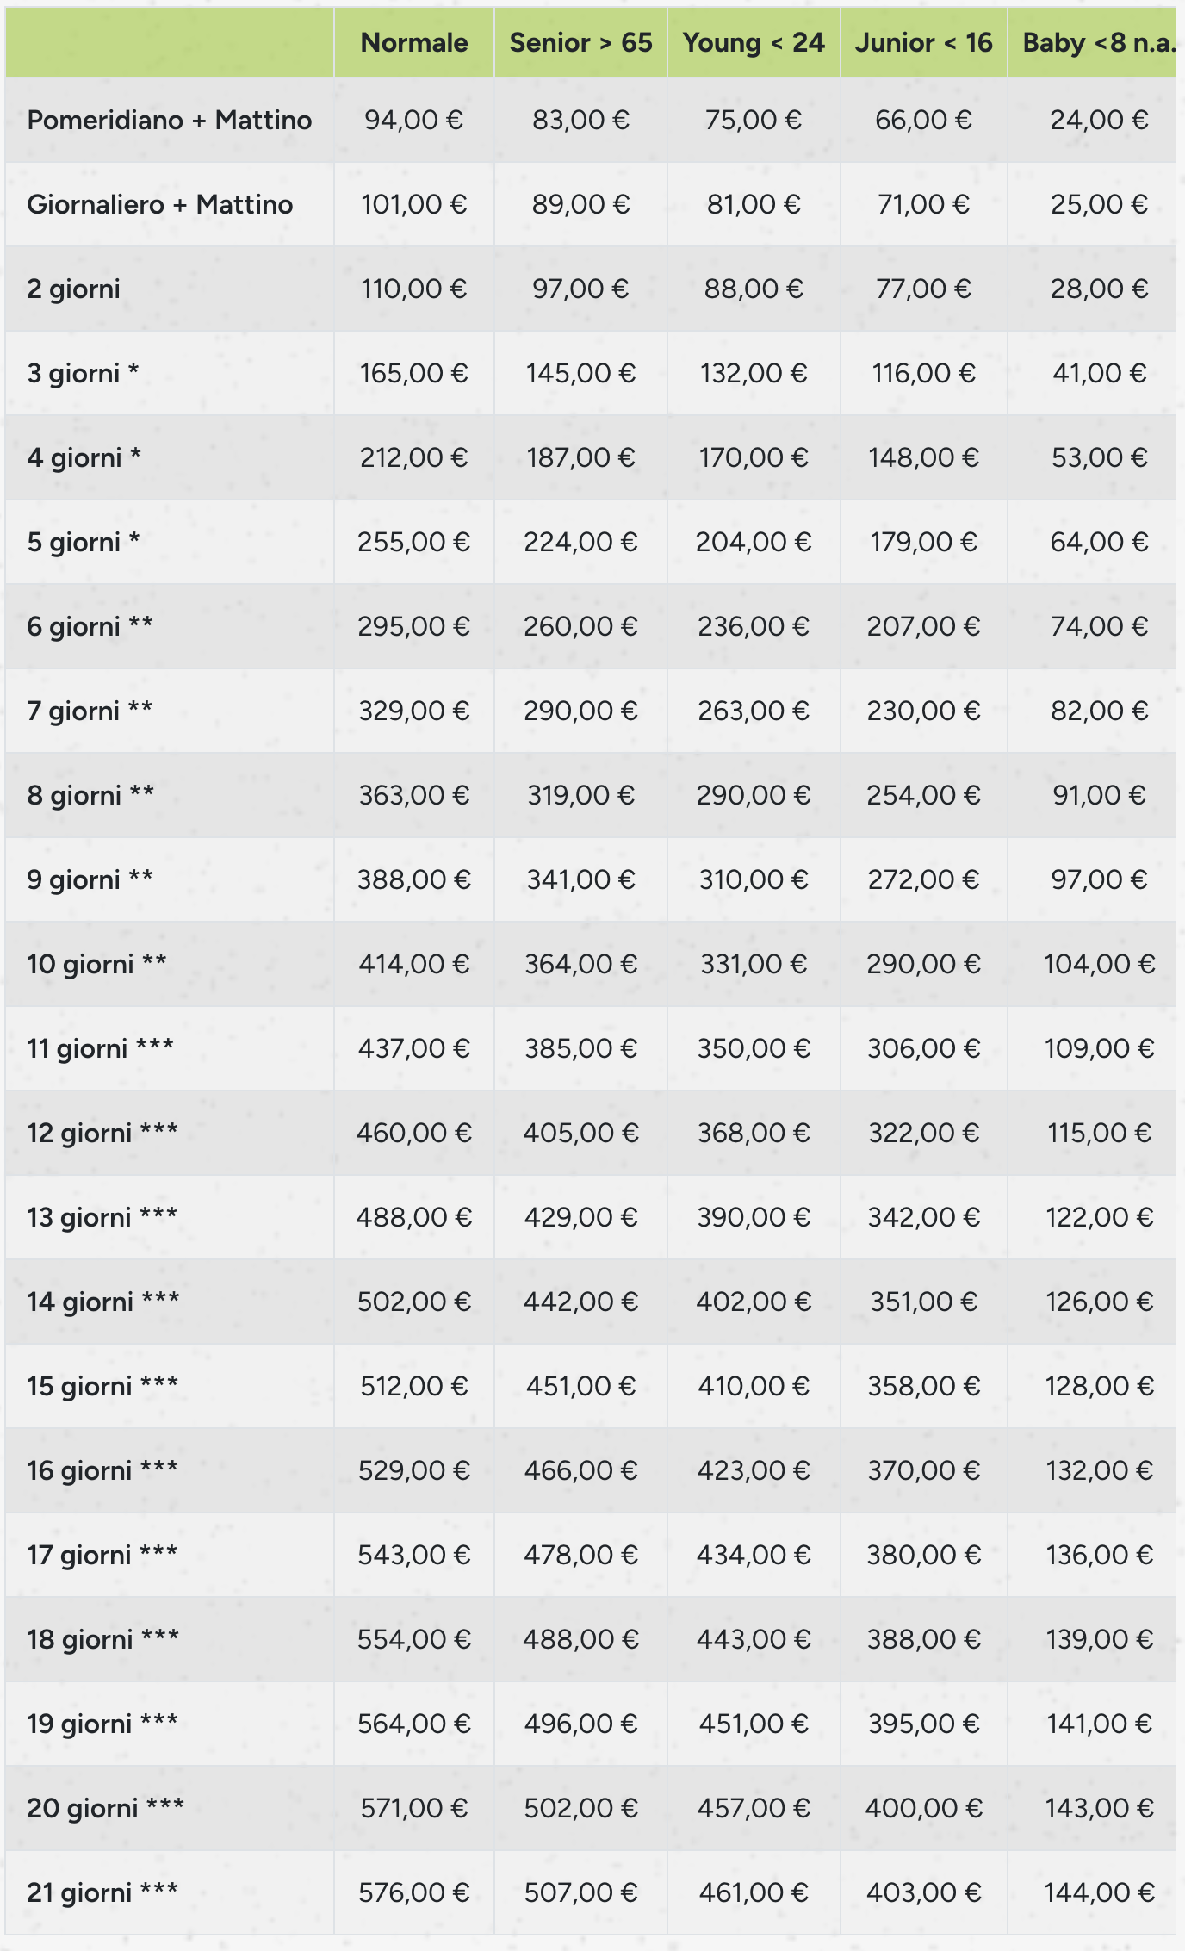
Task: Click the 82,00 € Baby price cell
Action: (1099, 711)
